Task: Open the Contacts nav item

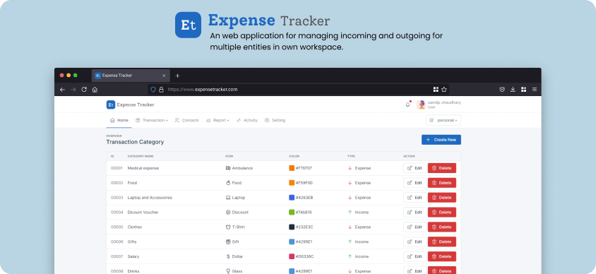Action: coord(186,121)
